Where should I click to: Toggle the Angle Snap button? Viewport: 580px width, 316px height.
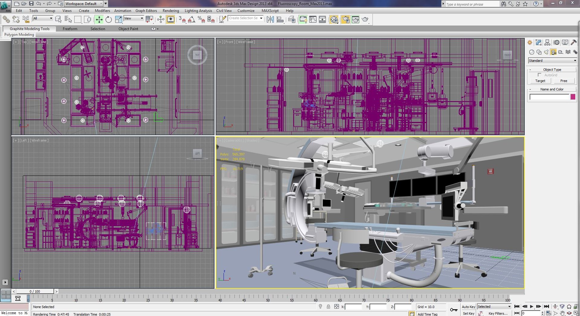point(192,20)
